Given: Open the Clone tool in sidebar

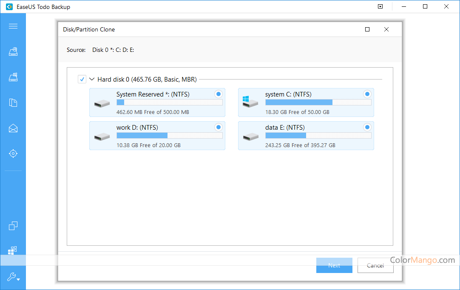Looking at the screenshot, I should [x=13, y=226].
